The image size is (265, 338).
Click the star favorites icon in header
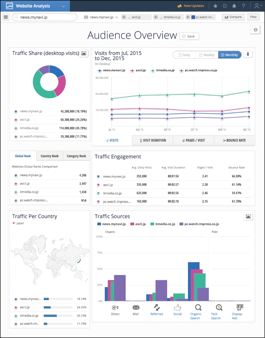215,6
